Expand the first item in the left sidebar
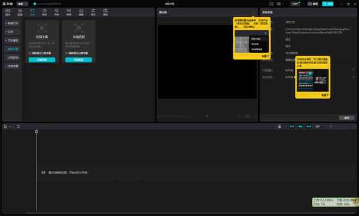 click(13, 23)
